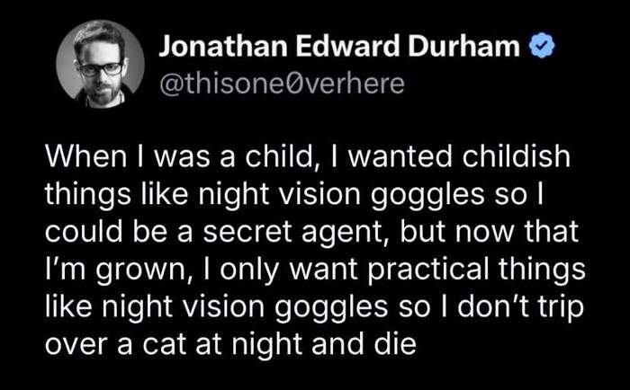
Task: Click the word "practical" in the tweet
Action: [x=428, y=270]
